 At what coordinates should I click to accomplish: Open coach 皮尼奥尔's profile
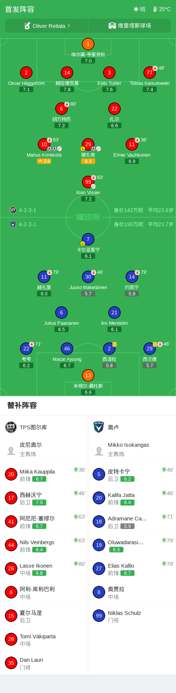pyautogui.click(x=44, y=449)
